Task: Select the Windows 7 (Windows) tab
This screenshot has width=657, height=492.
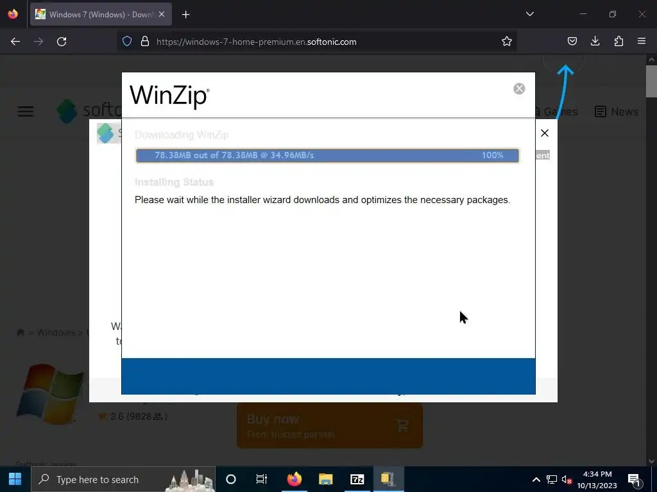Action: pyautogui.click(x=101, y=14)
